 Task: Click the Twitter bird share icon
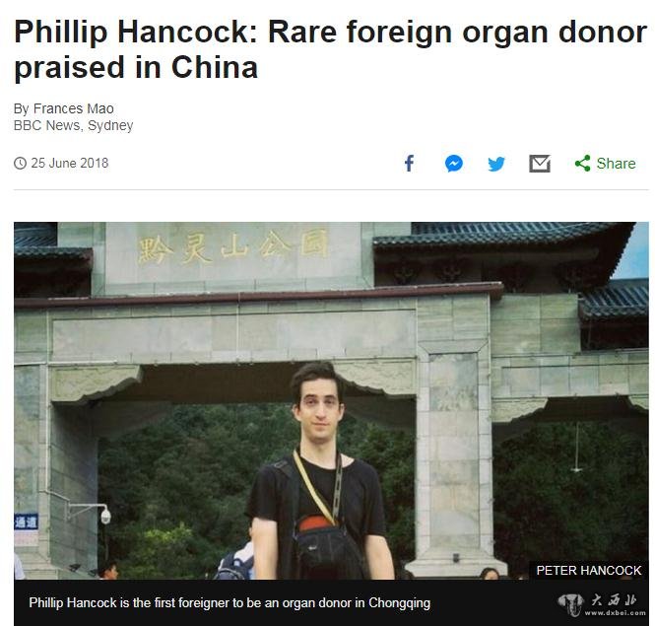coord(496,164)
